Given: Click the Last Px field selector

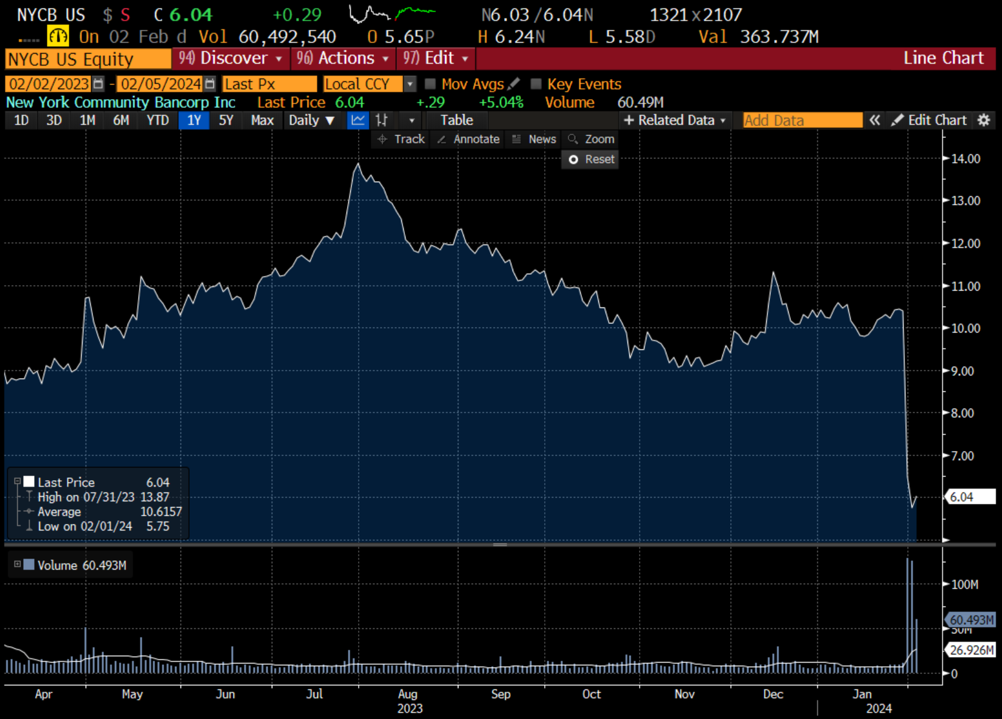Looking at the screenshot, I should [x=269, y=84].
